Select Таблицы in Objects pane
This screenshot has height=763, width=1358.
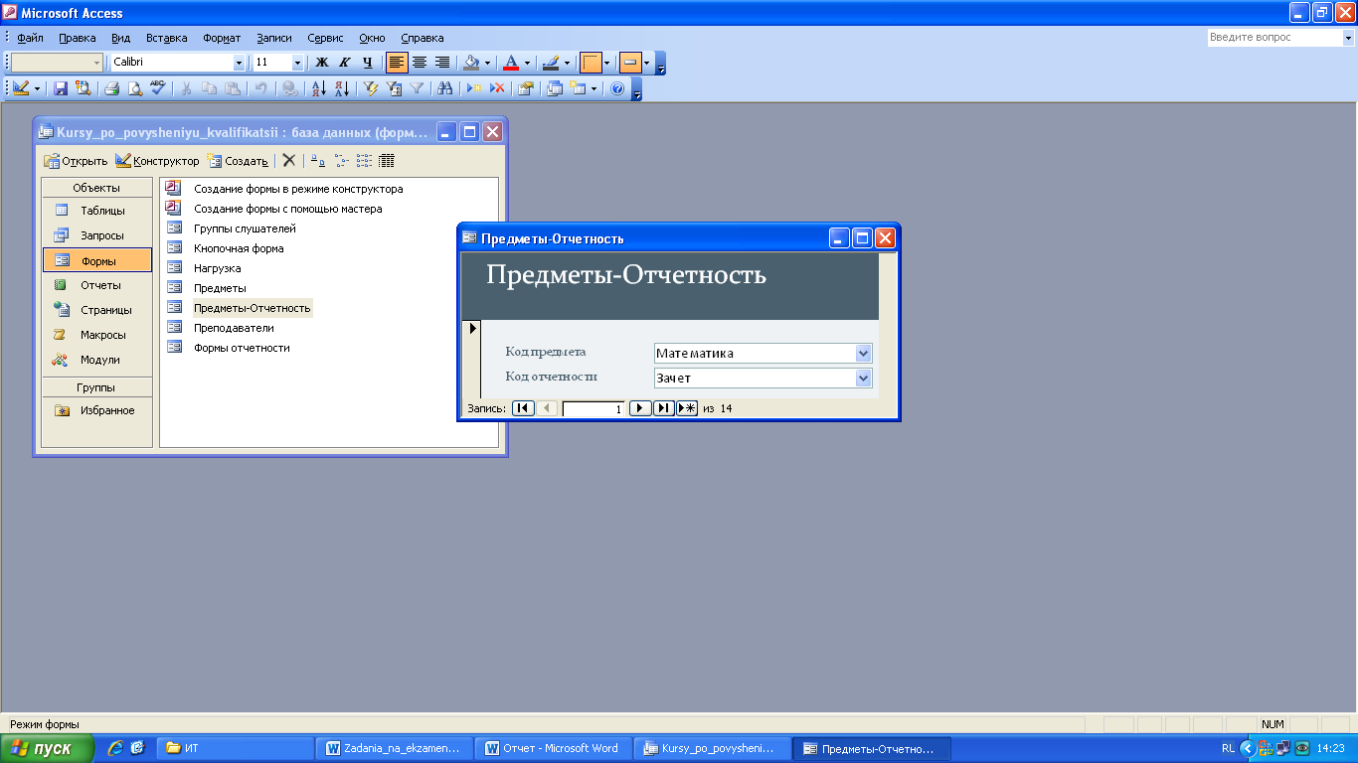pos(97,211)
